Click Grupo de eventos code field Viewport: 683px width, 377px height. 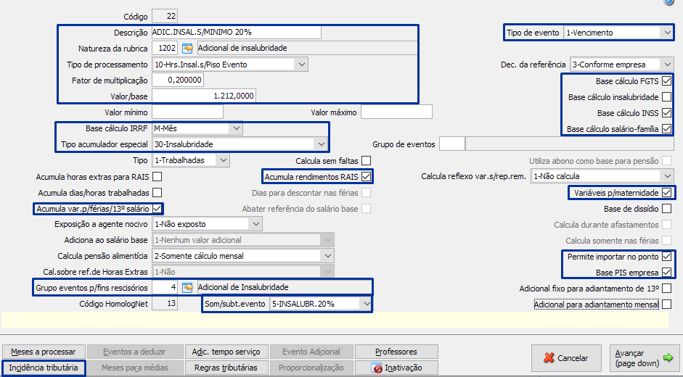pyautogui.click(x=451, y=144)
